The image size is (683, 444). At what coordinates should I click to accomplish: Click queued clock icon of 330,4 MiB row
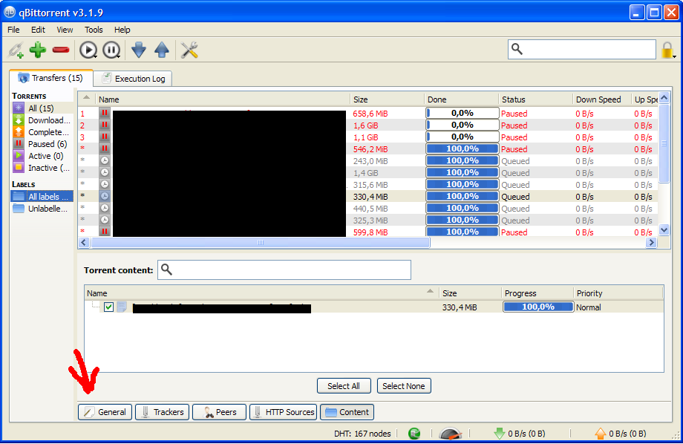(105, 197)
